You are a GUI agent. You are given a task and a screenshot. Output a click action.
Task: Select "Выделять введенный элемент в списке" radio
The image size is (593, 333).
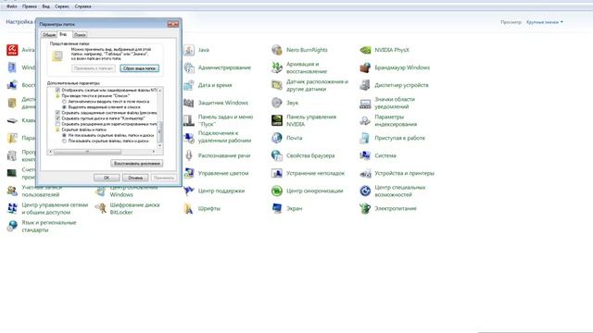click(x=64, y=107)
